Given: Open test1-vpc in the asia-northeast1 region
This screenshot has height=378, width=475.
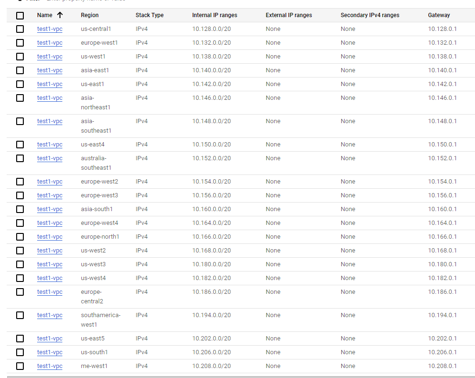Looking at the screenshot, I should pyautogui.click(x=49, y=98).
